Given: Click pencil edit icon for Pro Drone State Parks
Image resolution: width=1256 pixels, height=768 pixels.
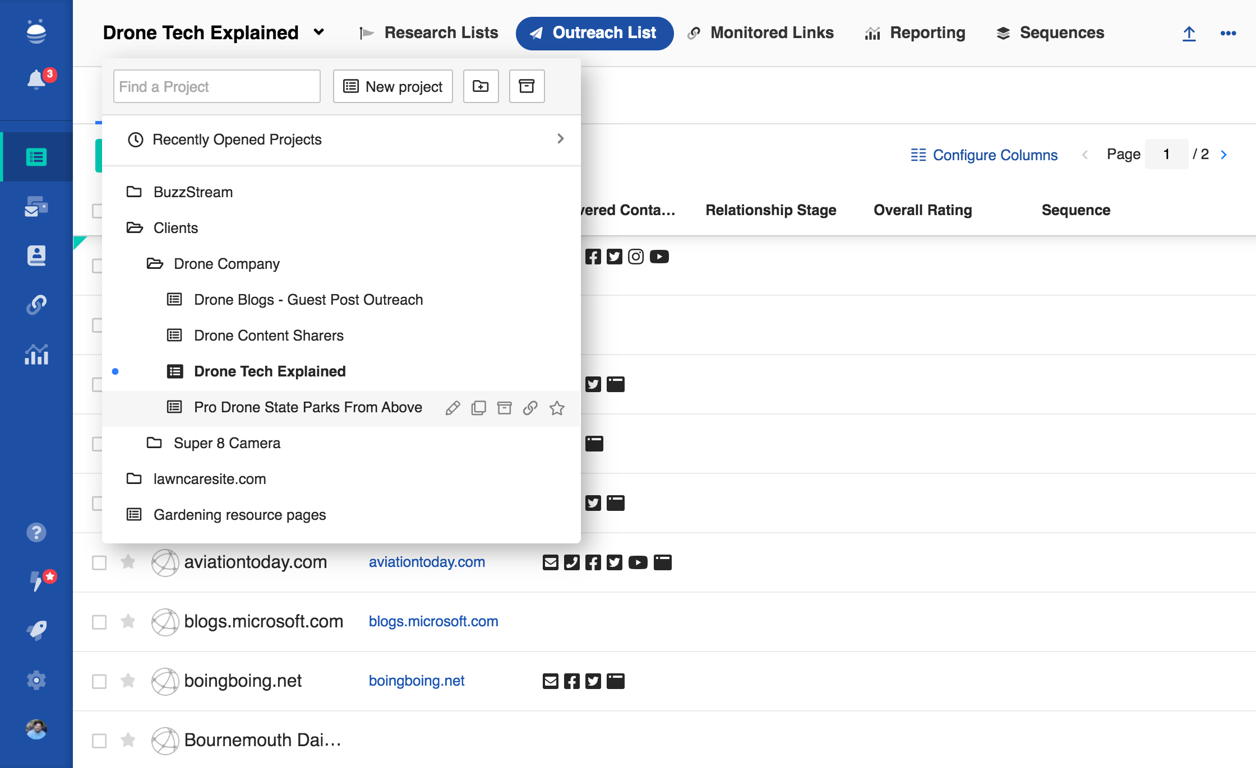Looking at the screenshot, I should [x=453, y=408].
